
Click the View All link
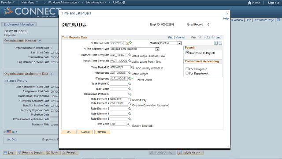[x=180, y=37]
